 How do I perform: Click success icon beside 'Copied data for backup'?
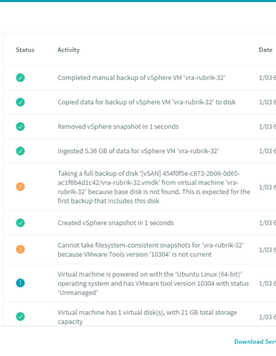(20, 102)
